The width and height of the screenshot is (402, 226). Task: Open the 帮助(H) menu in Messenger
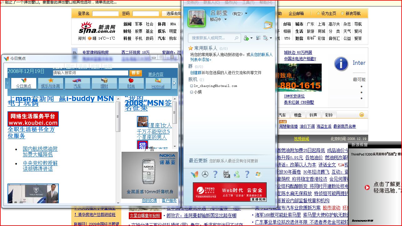(266, 2)
